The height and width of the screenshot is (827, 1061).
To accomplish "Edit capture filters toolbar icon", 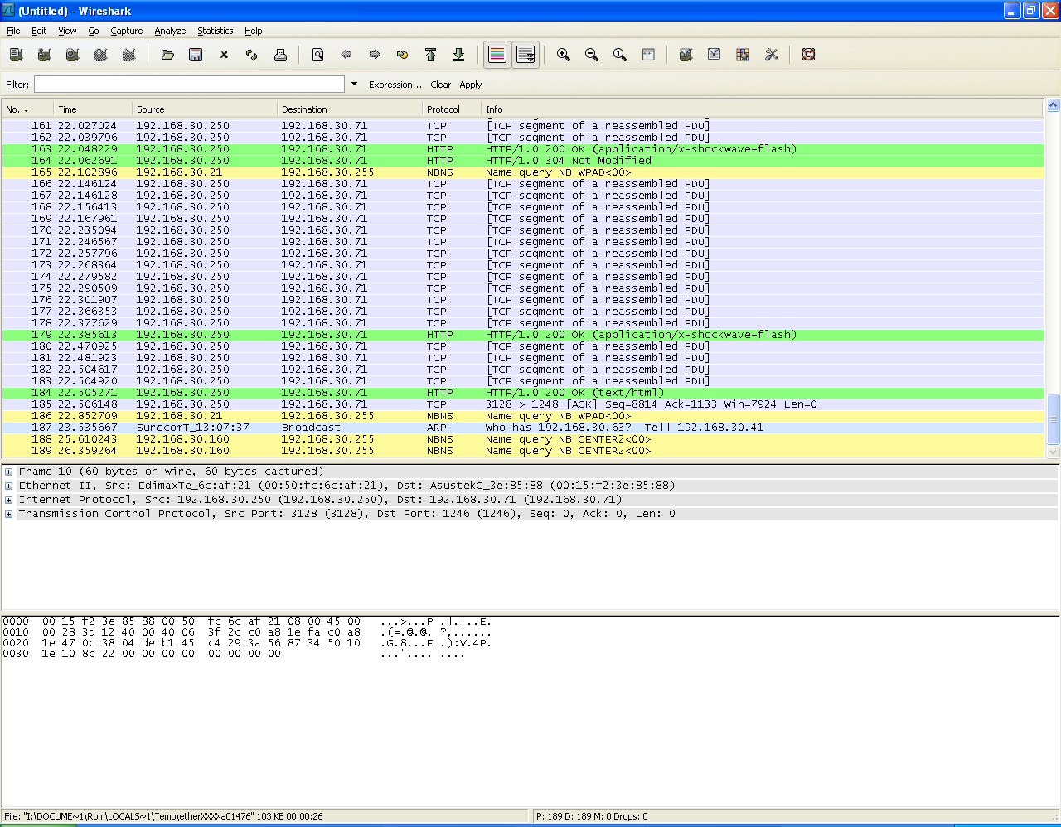I will tap(686, 55).
